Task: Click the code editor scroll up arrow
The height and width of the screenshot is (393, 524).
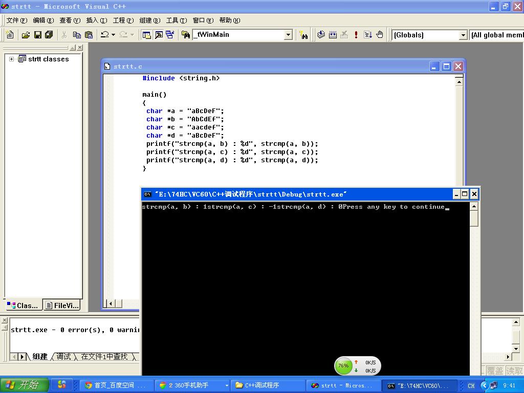Action: click(x=459, y=81)
